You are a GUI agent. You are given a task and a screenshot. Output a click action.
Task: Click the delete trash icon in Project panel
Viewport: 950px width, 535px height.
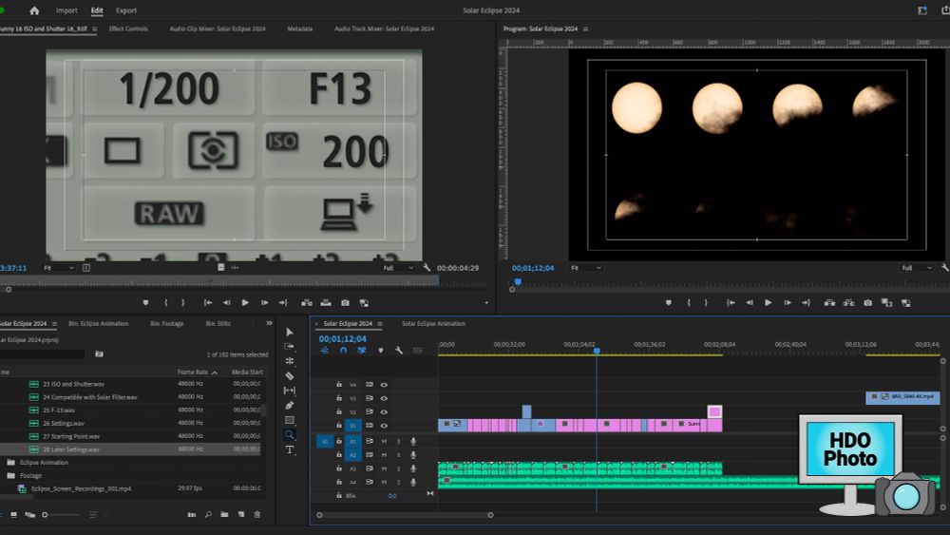[x=256, y=514]
